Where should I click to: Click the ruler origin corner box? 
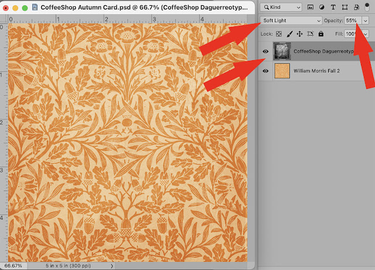[x=4, y=19]
